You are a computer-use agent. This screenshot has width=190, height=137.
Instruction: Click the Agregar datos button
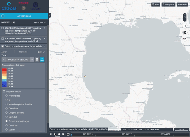[24, 16]
